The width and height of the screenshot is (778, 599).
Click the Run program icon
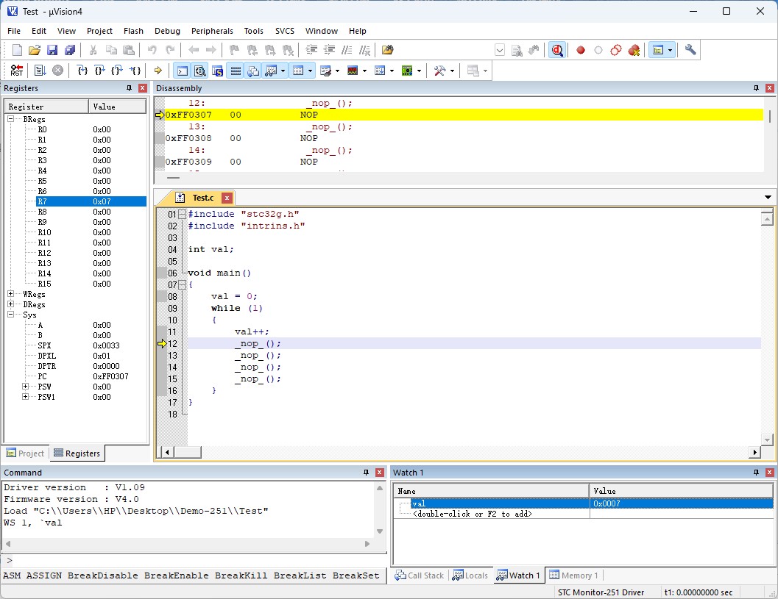(x=40, y=71)
